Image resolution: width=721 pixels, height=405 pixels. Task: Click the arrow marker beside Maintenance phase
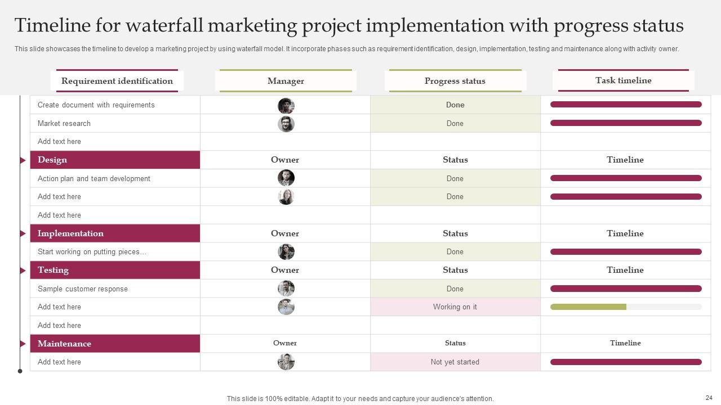pyautogui.click(x=23, y=344)
